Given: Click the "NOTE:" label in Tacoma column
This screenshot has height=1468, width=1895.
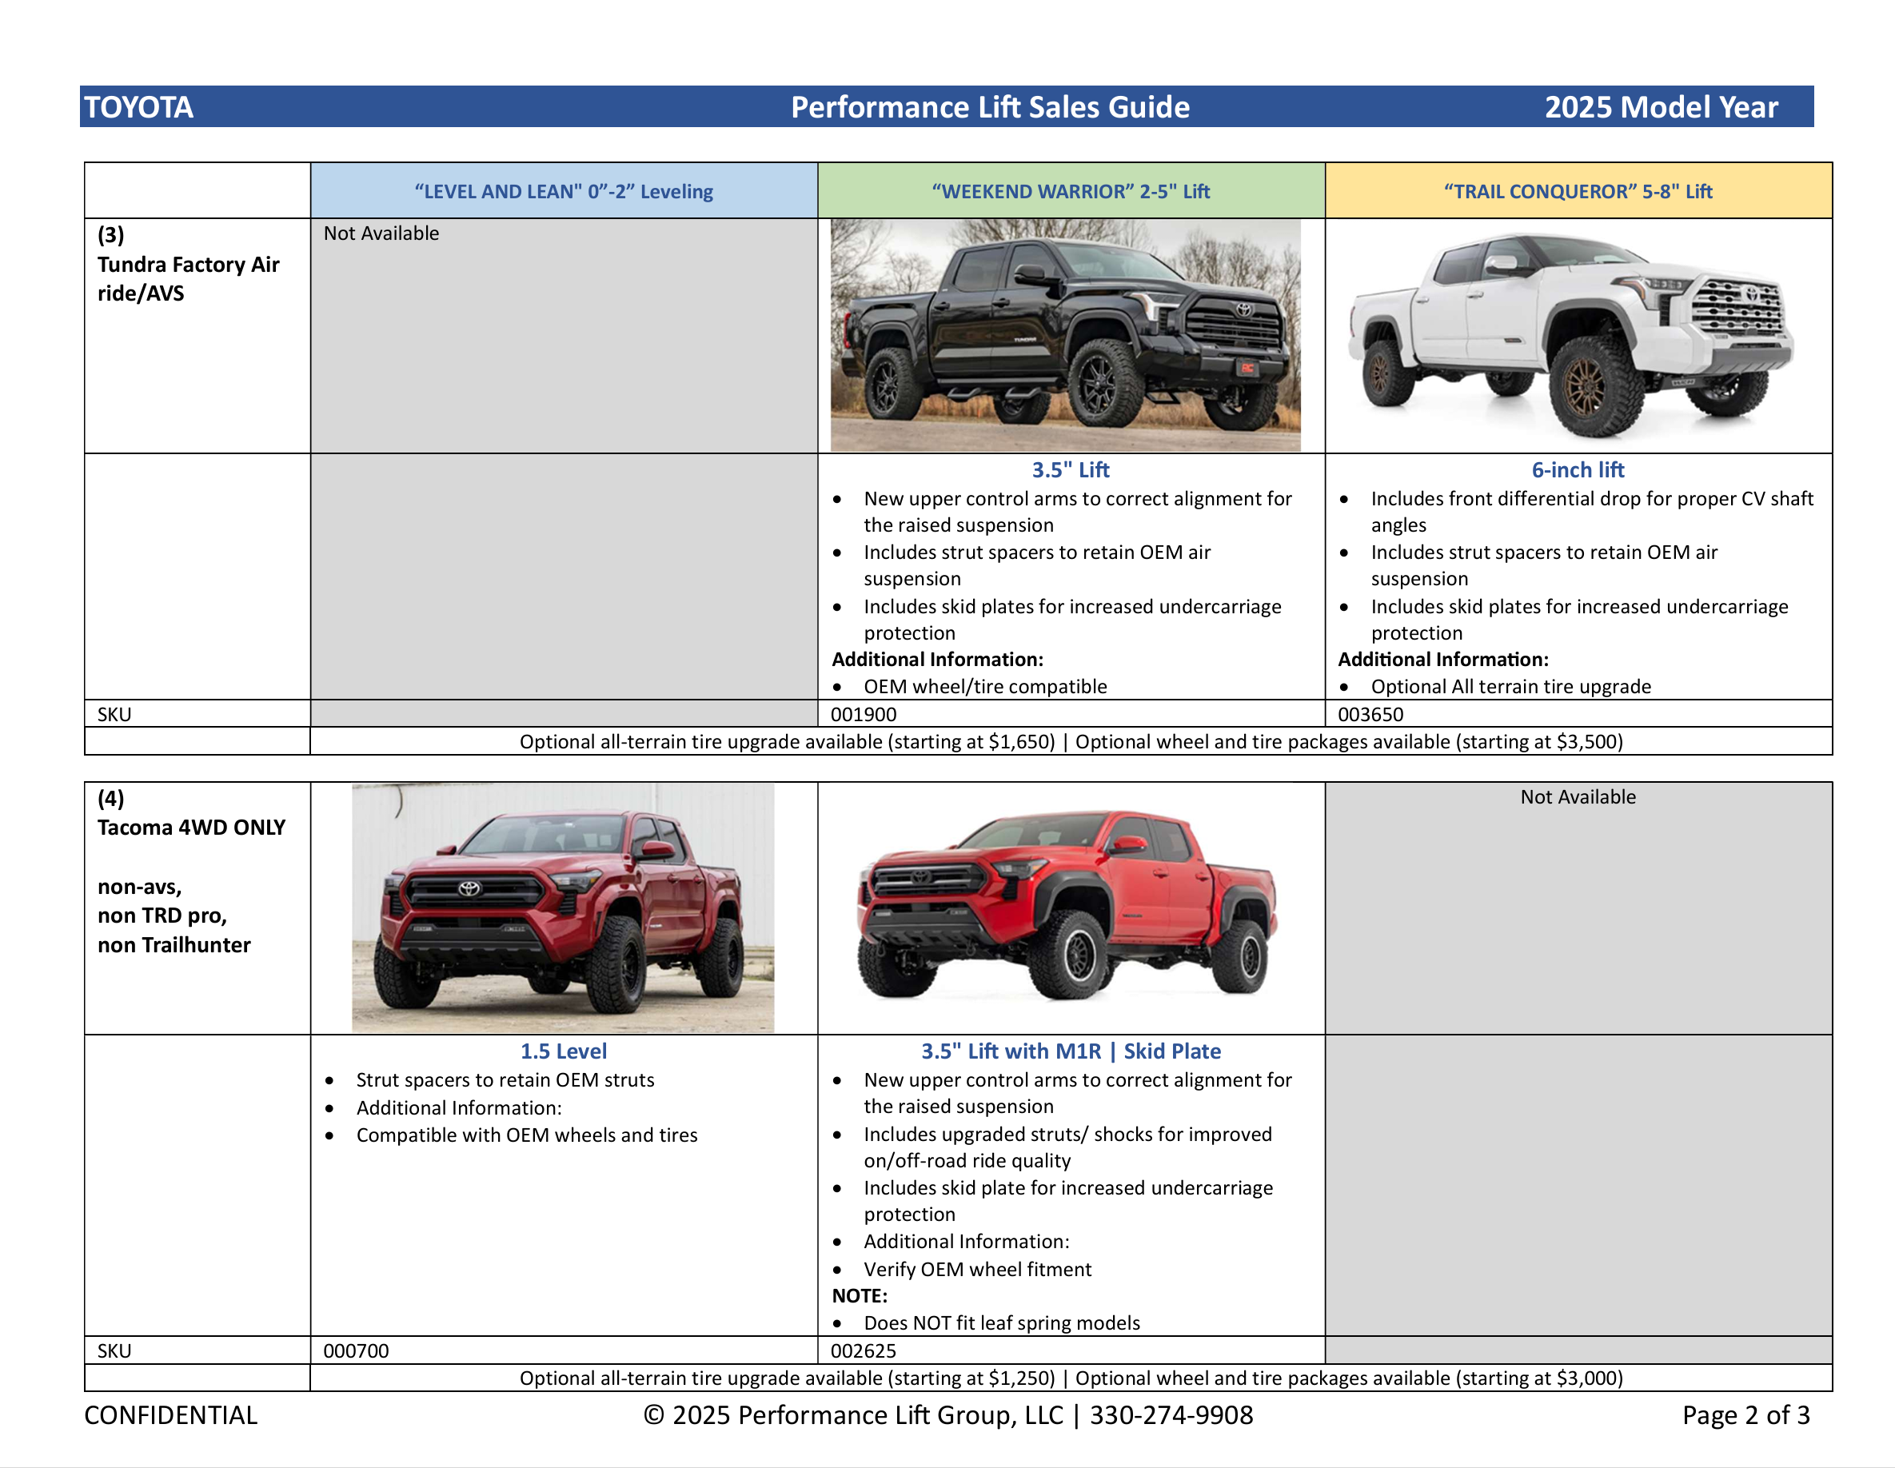Looking at the screenshot, I should tap(859, 1296).
